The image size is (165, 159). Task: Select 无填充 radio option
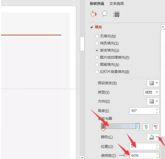97,36
